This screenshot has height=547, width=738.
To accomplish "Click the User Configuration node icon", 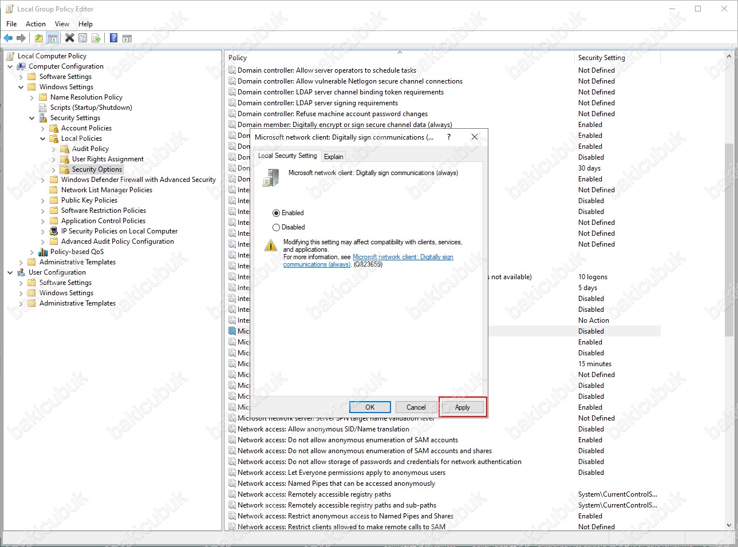I will pos(21,272).
